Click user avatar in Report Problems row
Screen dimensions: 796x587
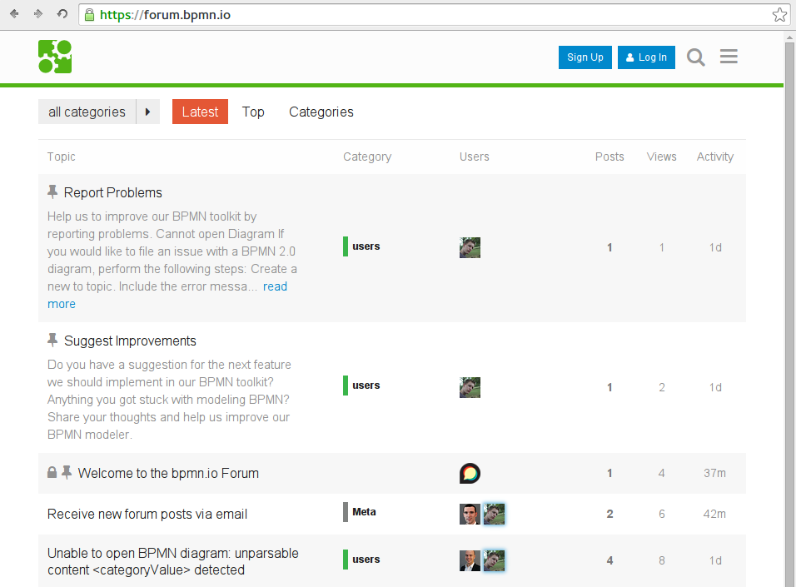click(x=470, y=247)
